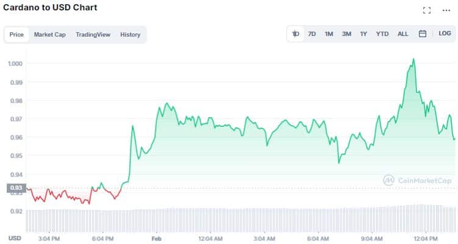
Task: Click the 0.96 y-axis label
Action: [16, 137]
